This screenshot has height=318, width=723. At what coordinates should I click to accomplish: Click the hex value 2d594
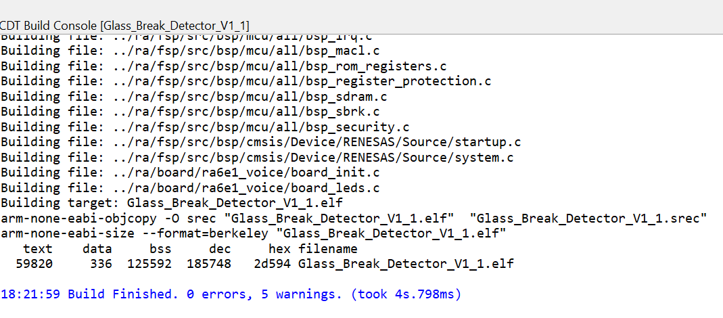click(x=272, y=263)
